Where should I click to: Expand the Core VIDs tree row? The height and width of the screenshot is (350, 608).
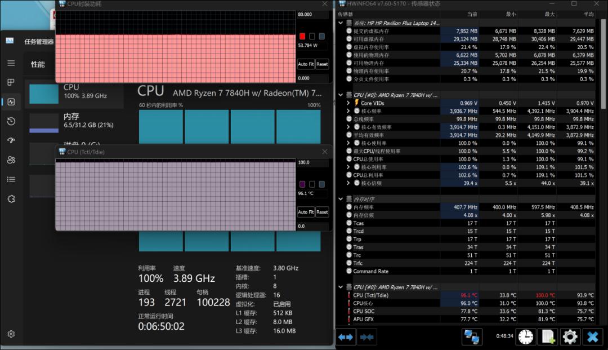click(348, 103)
